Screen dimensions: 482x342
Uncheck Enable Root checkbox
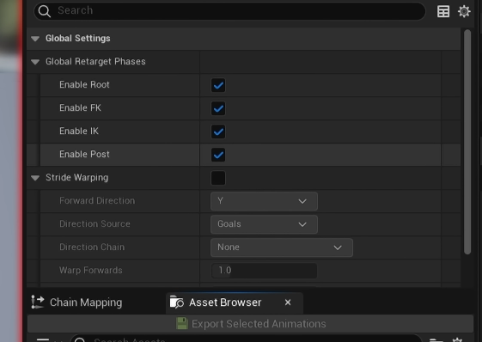(x=218, y=85)
